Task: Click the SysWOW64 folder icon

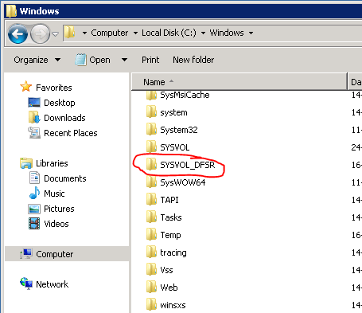Action: pos(151,182)
